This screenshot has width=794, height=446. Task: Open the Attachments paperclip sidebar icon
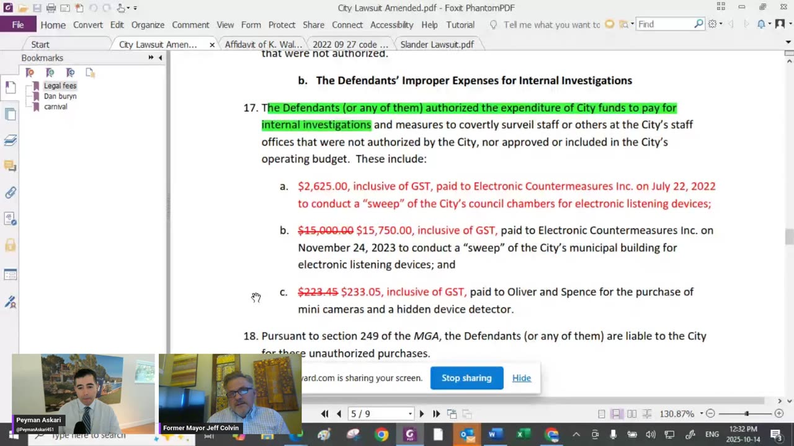click(x=10, y=193)
